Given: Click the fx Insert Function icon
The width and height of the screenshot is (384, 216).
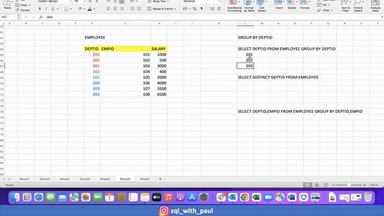Looking at the screenshot, I should coord(41,17).
